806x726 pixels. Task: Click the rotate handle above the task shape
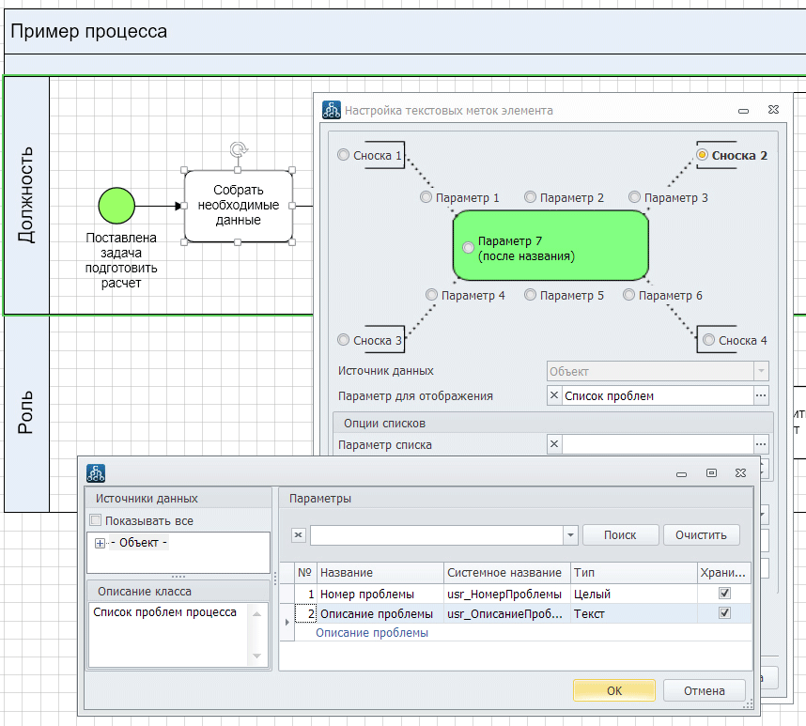[x=239, y=149]
